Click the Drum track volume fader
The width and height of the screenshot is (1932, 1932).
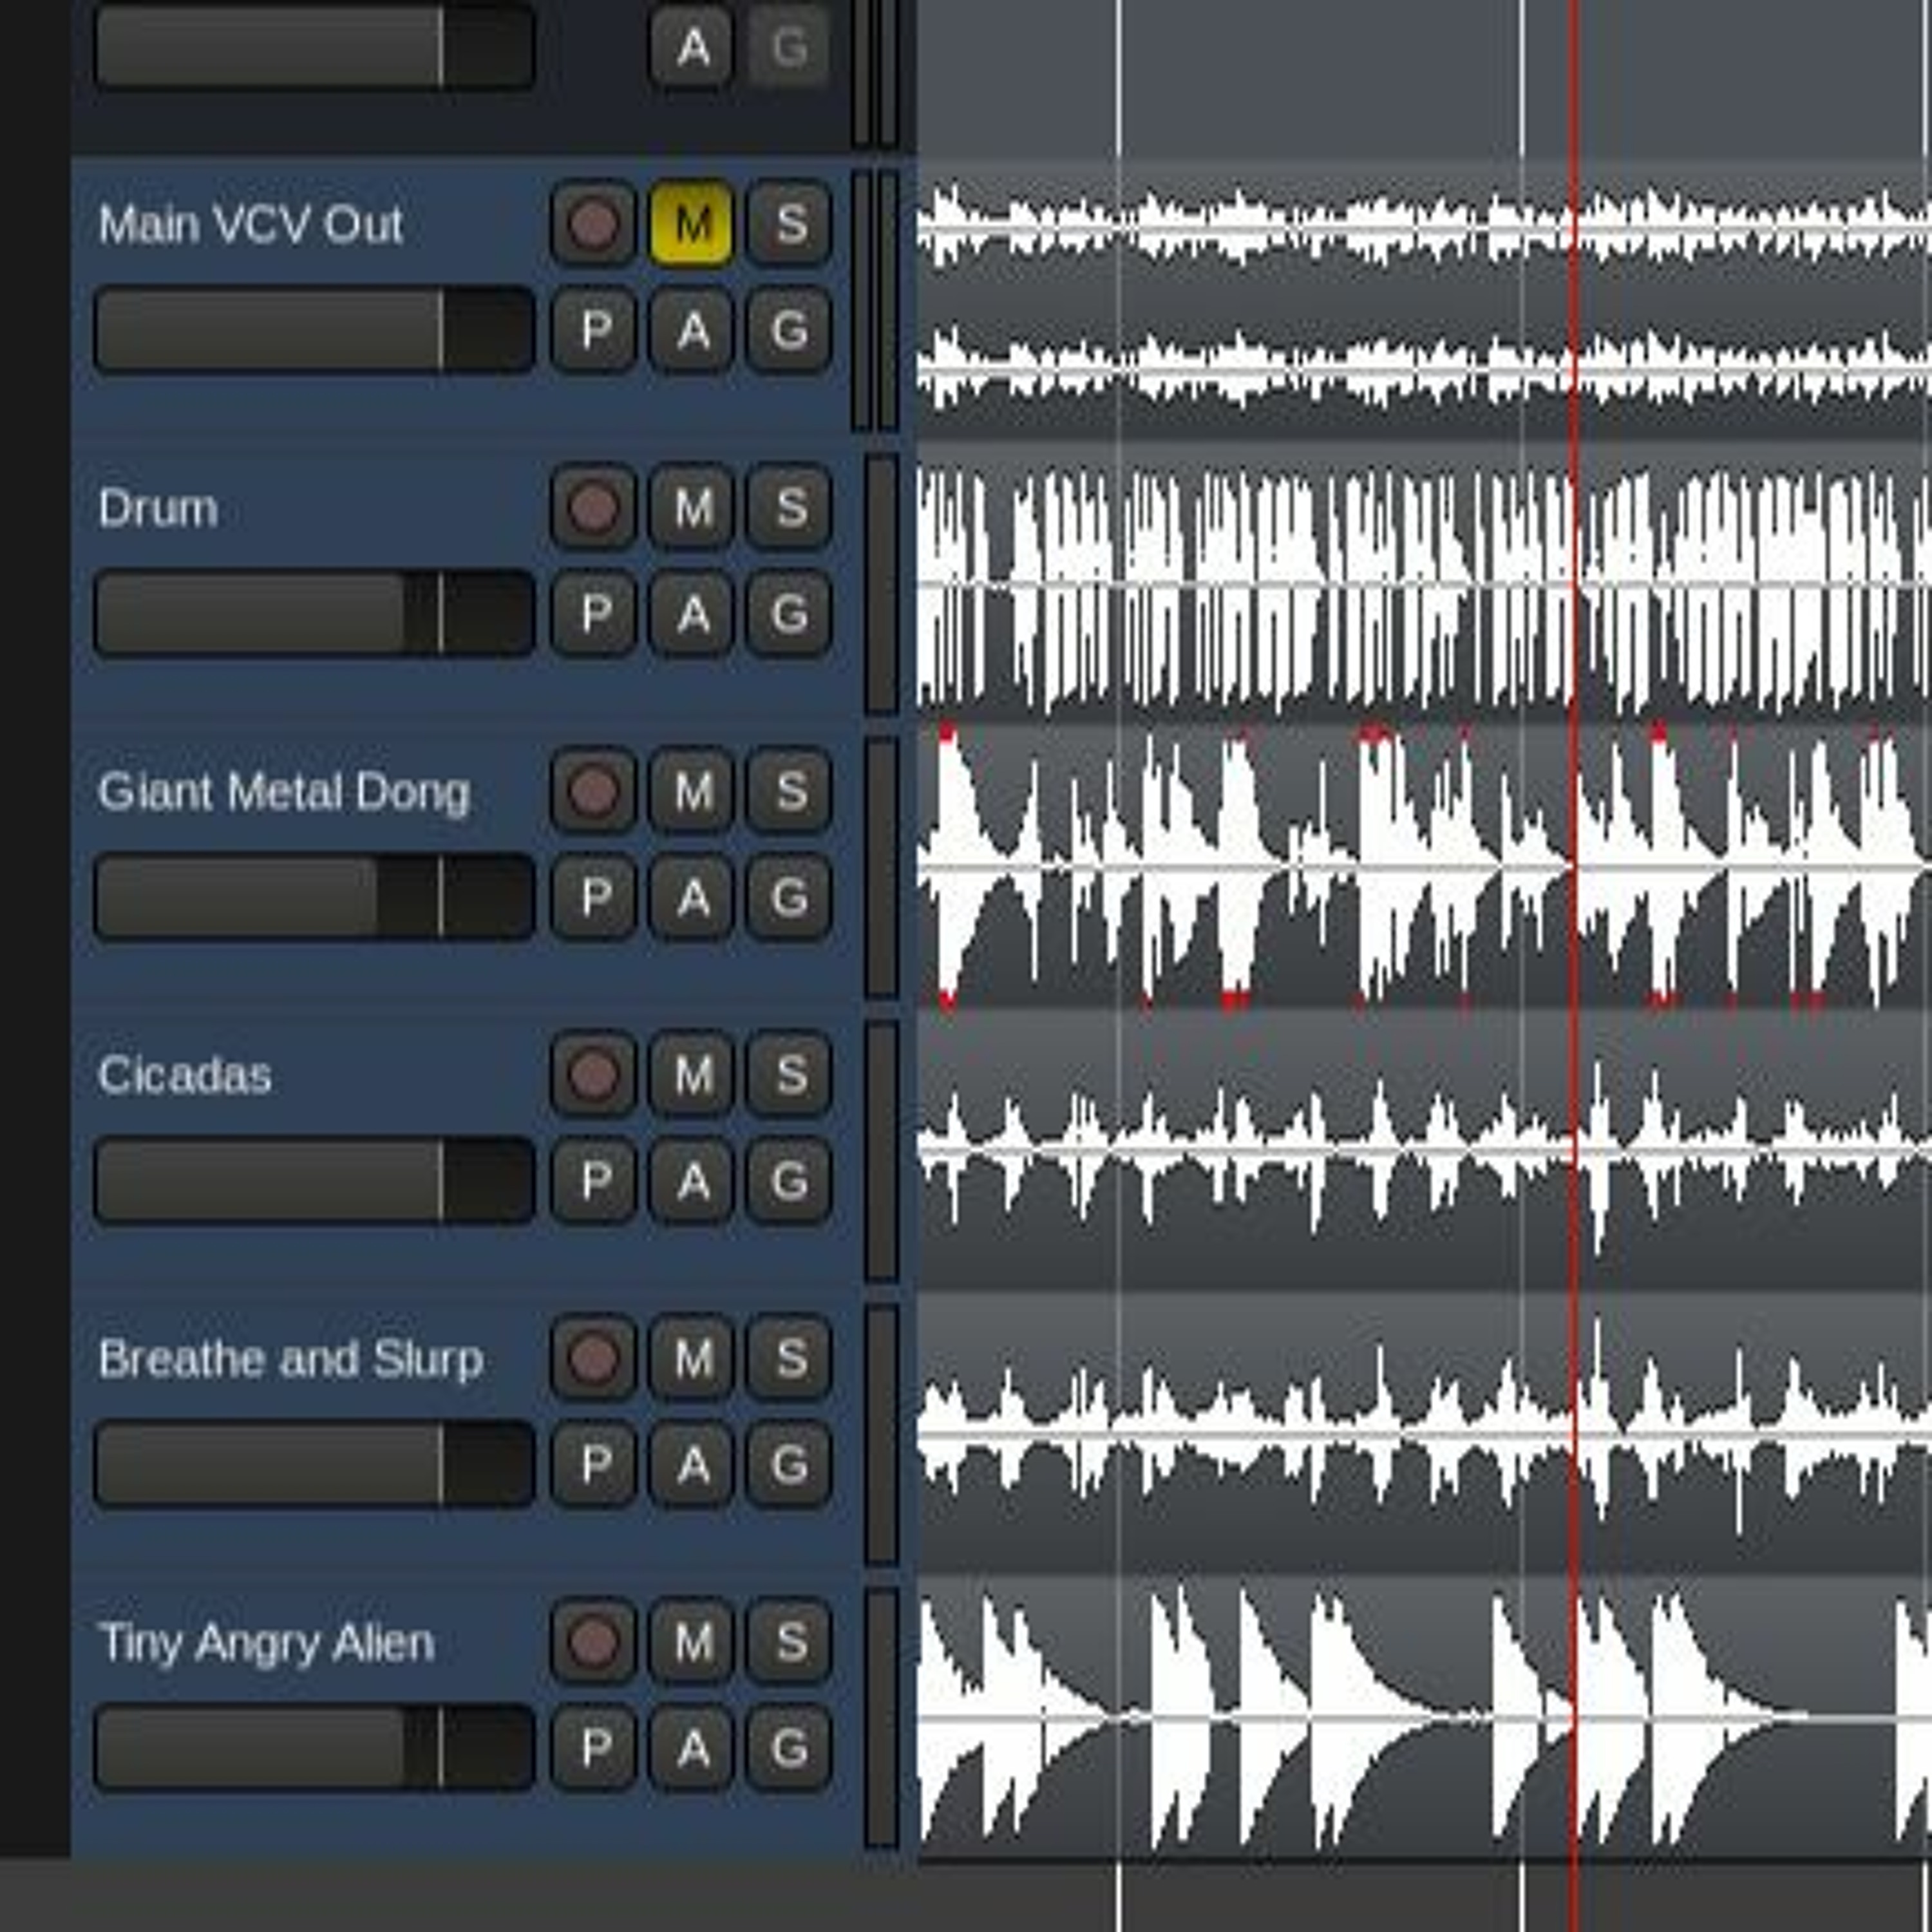tap(314, 613)
